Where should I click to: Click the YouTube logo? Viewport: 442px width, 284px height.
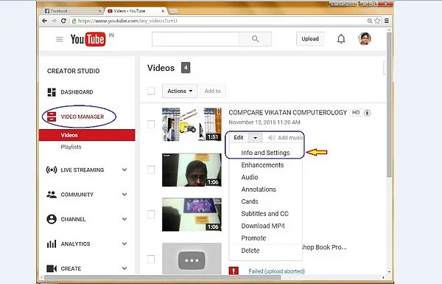pos(88,39)
